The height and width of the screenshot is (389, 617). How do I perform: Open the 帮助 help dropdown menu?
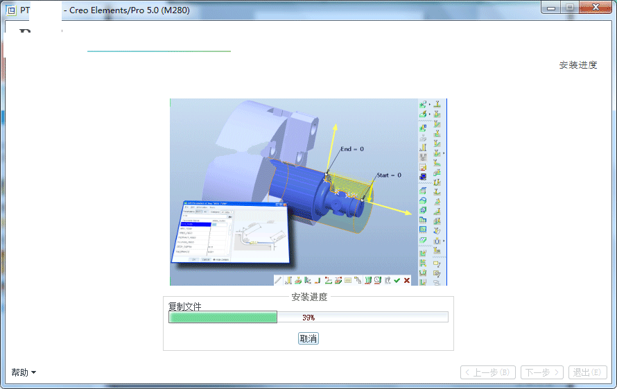23,372
